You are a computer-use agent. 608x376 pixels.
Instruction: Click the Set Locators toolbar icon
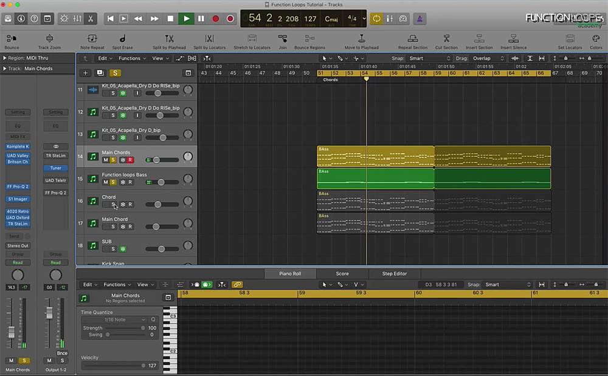(x=570, y=39)
